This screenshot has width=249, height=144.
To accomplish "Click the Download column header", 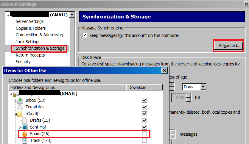I will (137, 87).
